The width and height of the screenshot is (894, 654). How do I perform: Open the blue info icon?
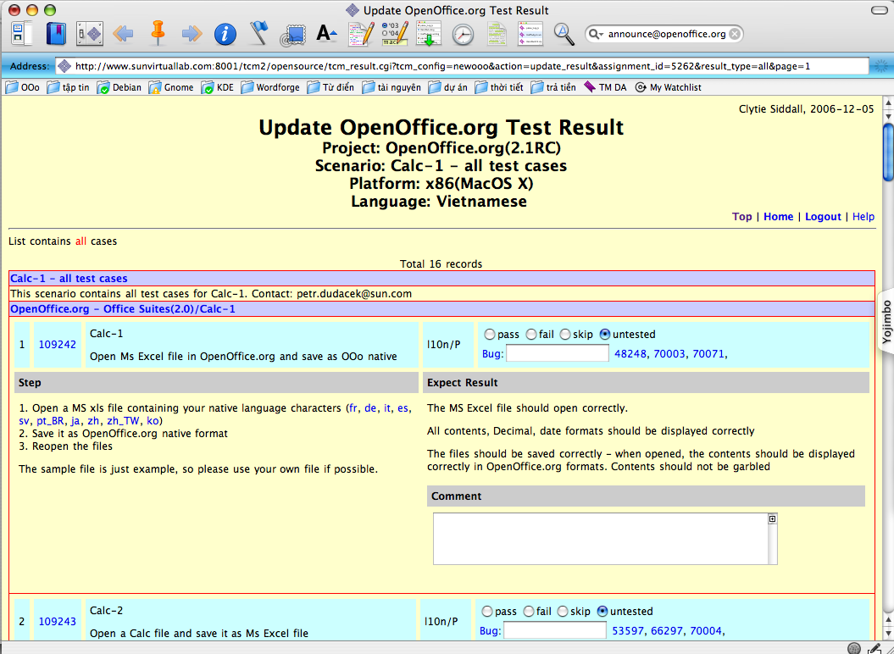tap(225, 34)
